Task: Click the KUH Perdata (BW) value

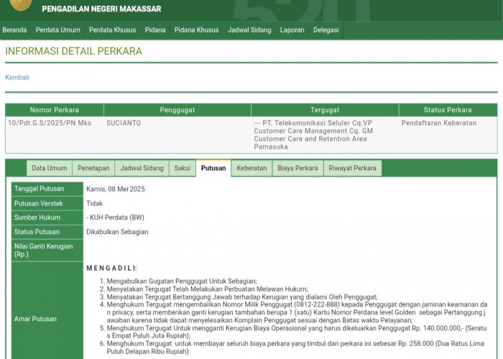Action: pyautogui.click(x=115, y=218)
